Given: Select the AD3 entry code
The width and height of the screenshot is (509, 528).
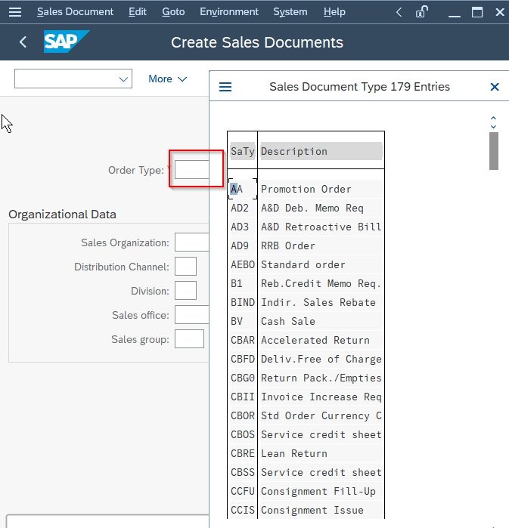Looking at the screenshot, I should 240,227.
